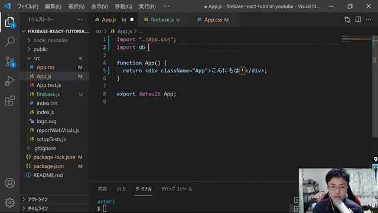The height and width of the screenshot is (213, 378).
Task: Click the editor minimap
Action: tap(357, 38)
